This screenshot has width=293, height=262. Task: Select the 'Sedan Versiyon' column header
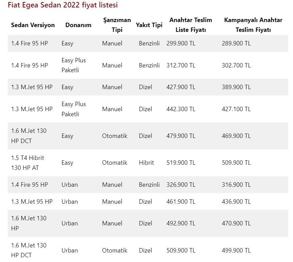[x=33, y=25]
